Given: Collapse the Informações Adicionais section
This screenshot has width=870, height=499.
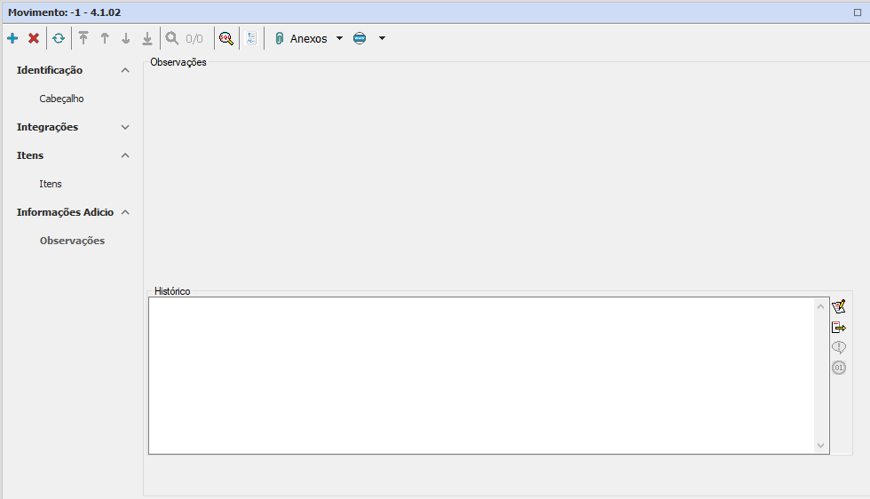Looking at the screenshot, I should [x=125, y=212].
